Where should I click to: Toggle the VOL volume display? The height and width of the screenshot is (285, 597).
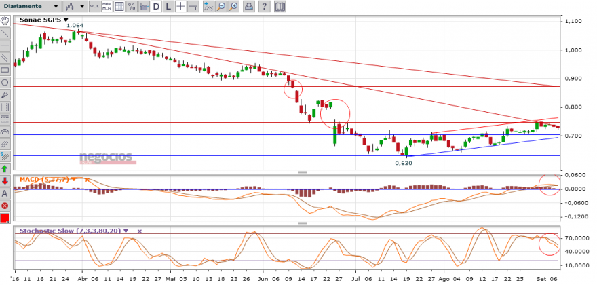94,7
